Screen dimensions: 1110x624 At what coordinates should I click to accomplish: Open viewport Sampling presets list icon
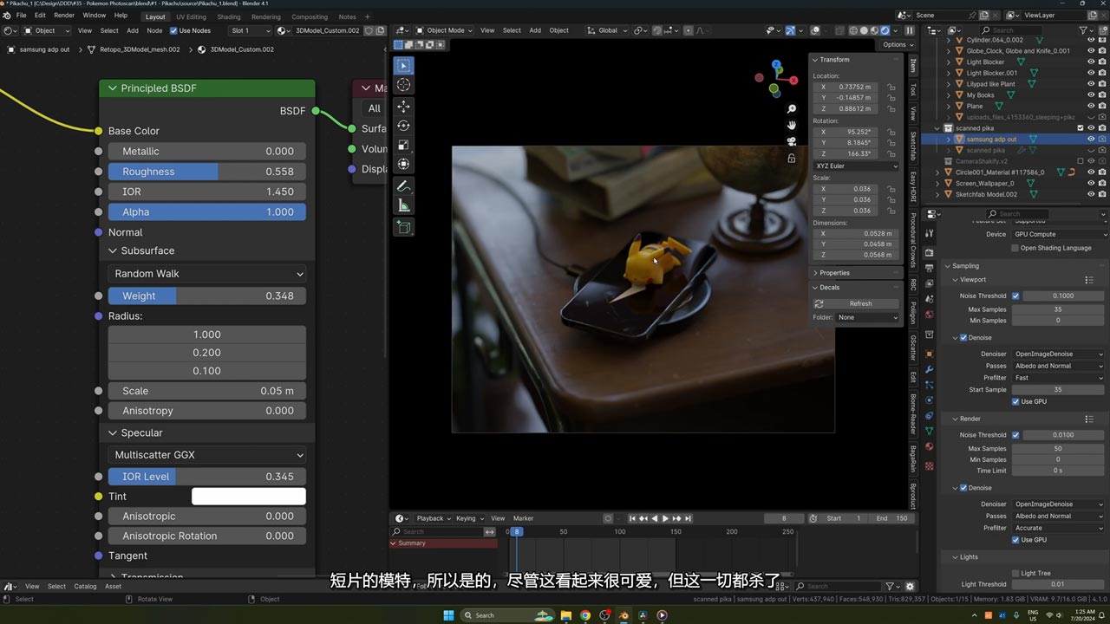point(1089,280)
